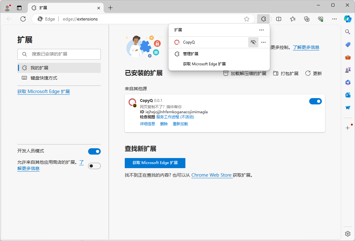355x241 pixels.
Task: Click the Edge site info chip
Action: tap(46, 19)
